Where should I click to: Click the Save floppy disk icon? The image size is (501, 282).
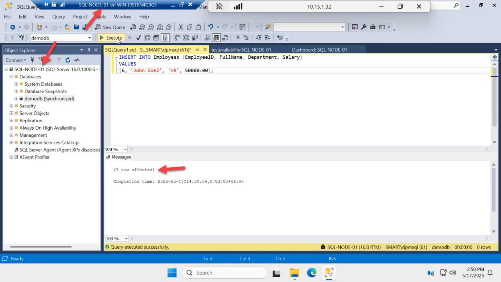(76, 27)
